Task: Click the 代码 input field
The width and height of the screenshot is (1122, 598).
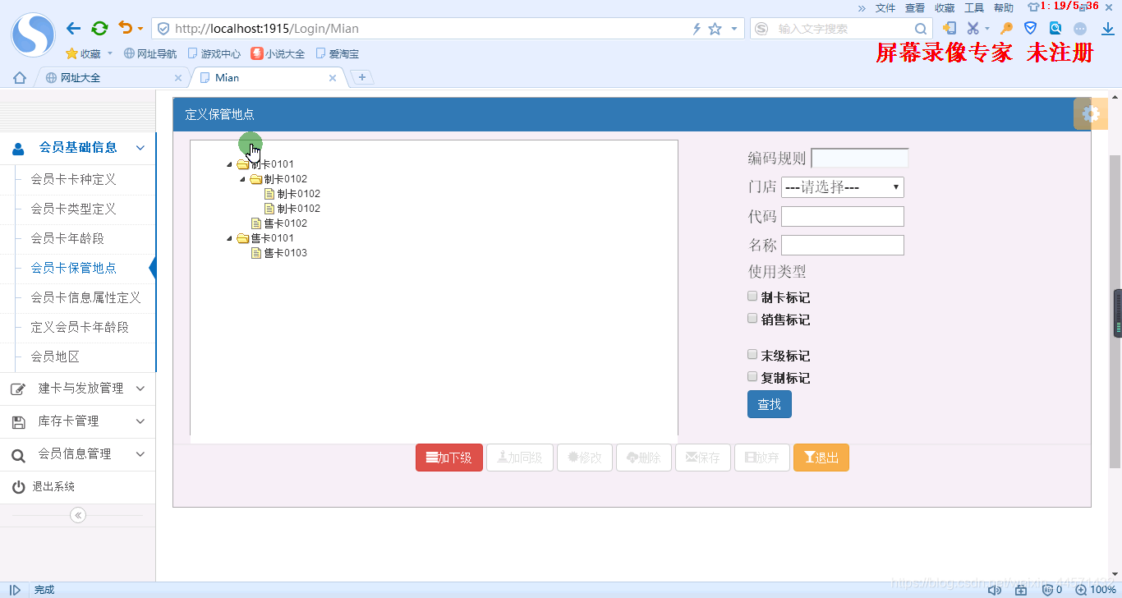Action: click(x=843, y=217)
